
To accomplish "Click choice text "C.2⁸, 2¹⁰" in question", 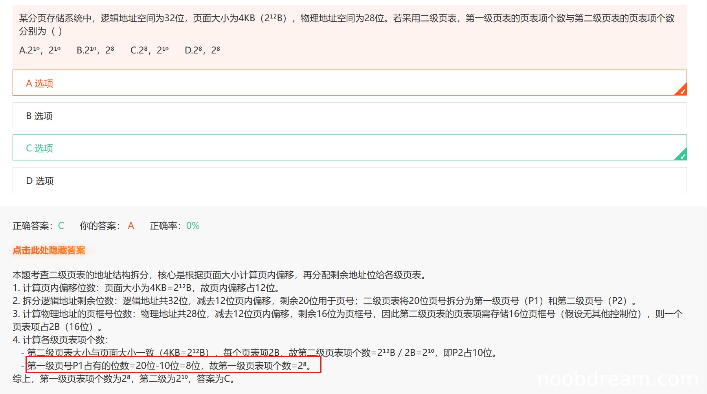I will point(149,50).
